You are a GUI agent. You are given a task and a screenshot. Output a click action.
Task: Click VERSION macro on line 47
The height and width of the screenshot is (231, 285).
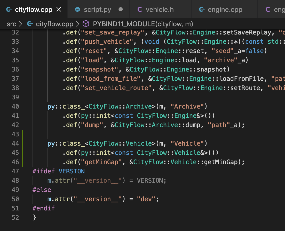coord(72,171)
